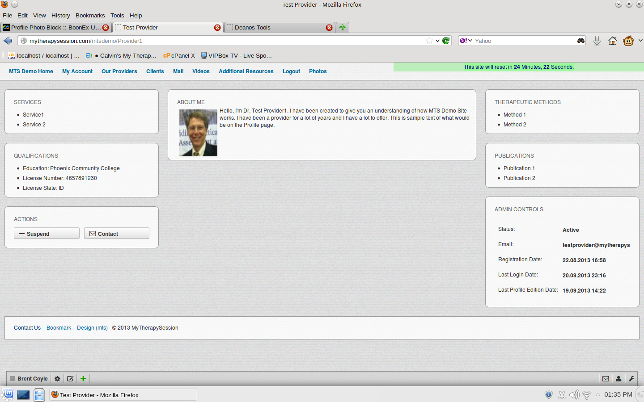The image size is (644, 402).
Task: Click the Contact button under Actions
Action: (x=117, y=234)
